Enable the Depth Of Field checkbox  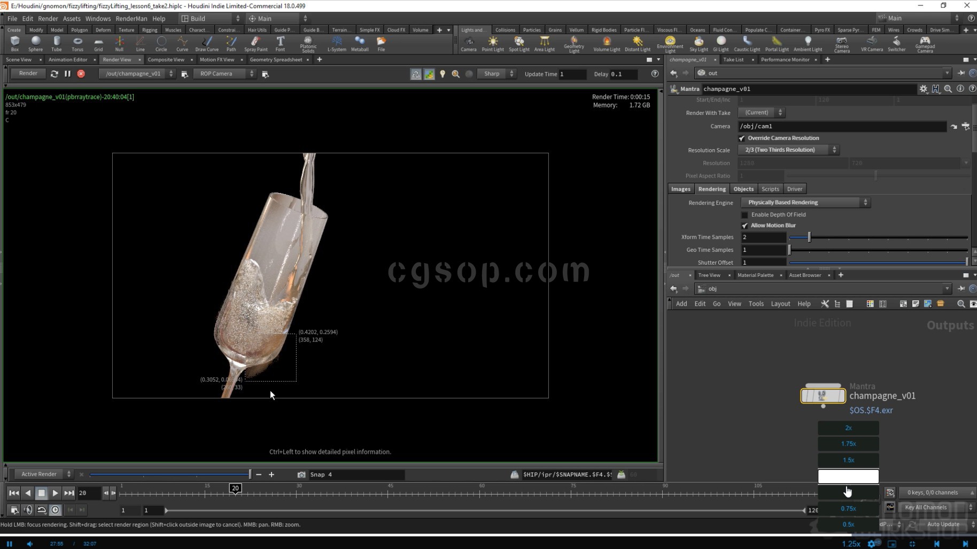click(x=745, y=215)
